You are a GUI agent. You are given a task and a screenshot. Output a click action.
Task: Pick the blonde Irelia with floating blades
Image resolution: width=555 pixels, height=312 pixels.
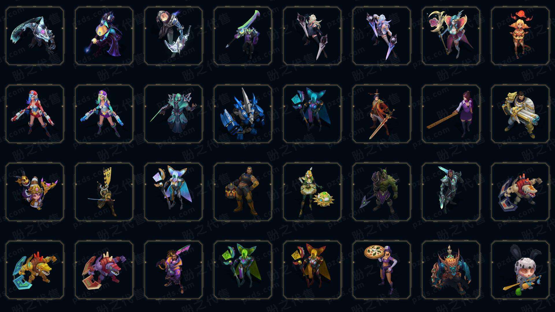click(312, 36)
